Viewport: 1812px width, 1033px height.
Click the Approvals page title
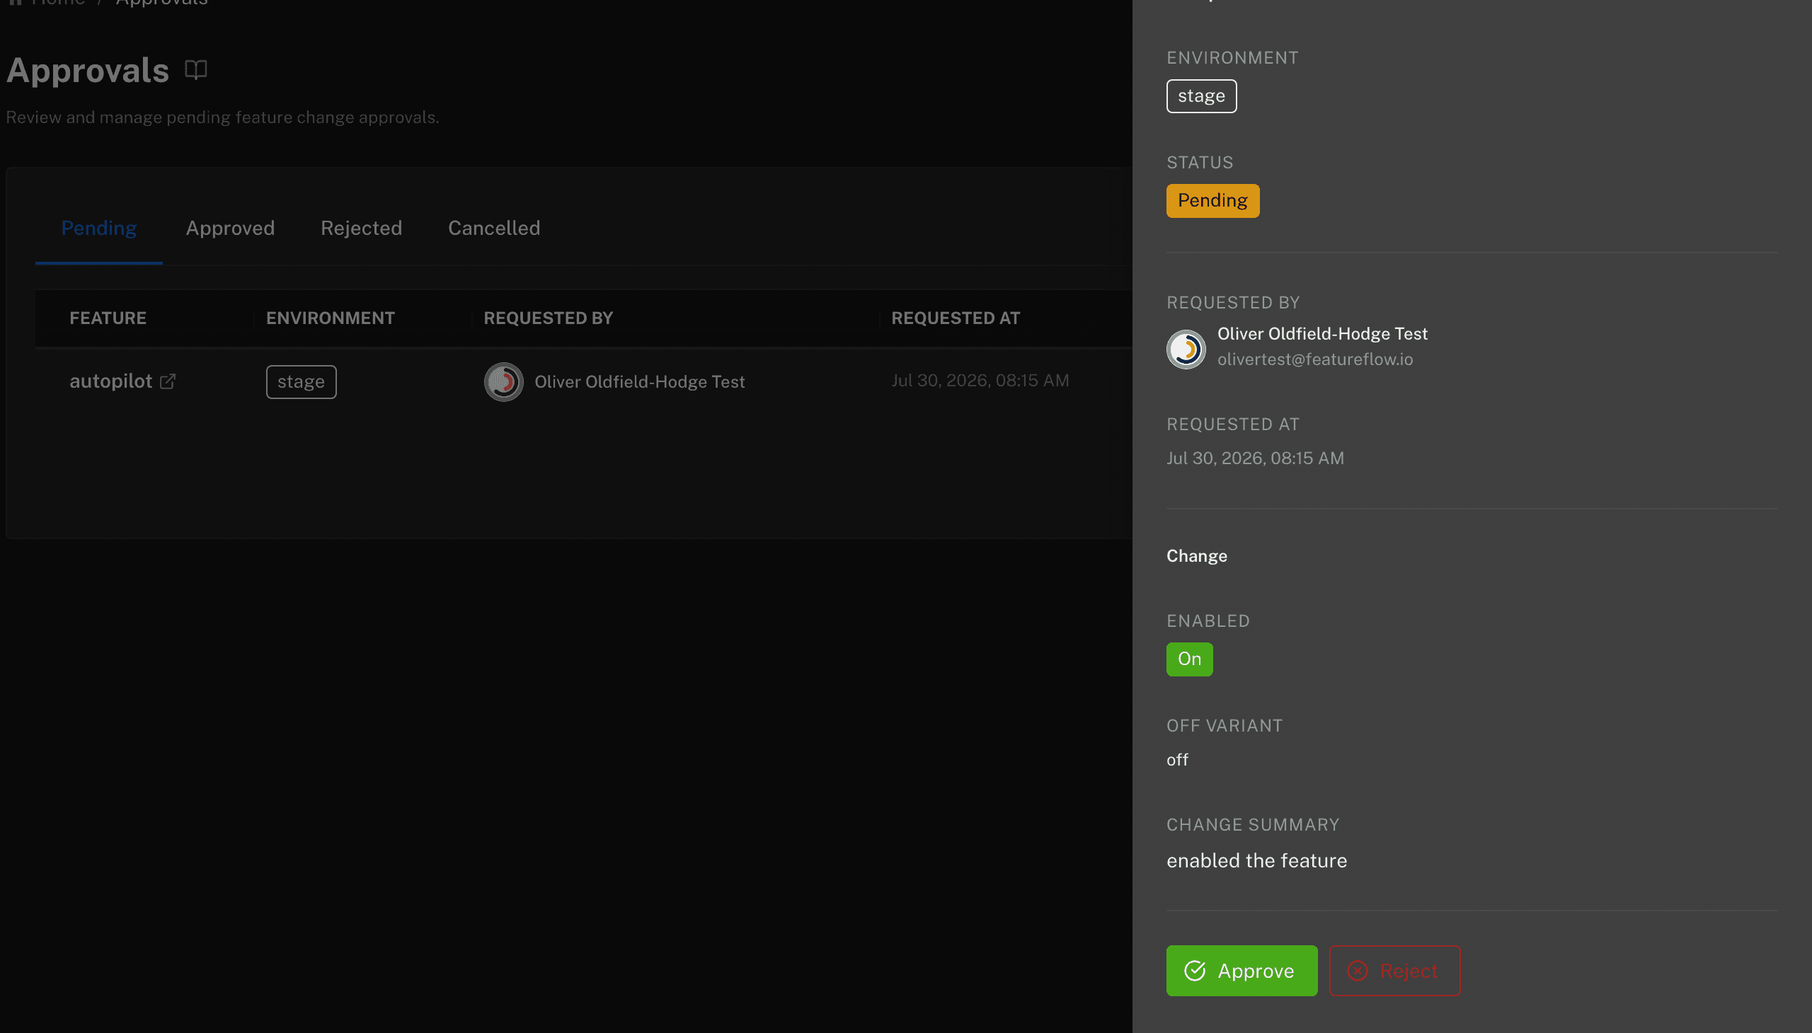88,70
